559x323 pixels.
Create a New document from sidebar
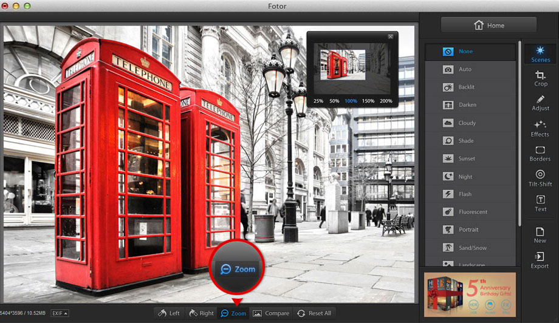540,235
